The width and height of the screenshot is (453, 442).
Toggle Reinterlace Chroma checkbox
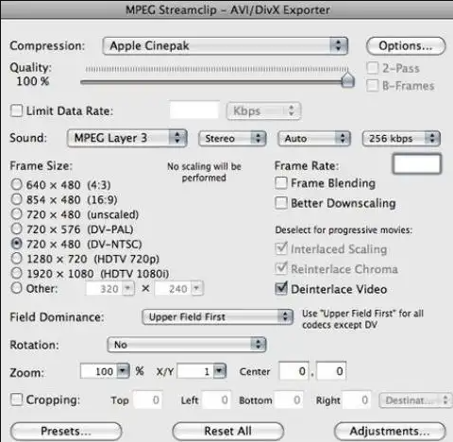point(281,269)
